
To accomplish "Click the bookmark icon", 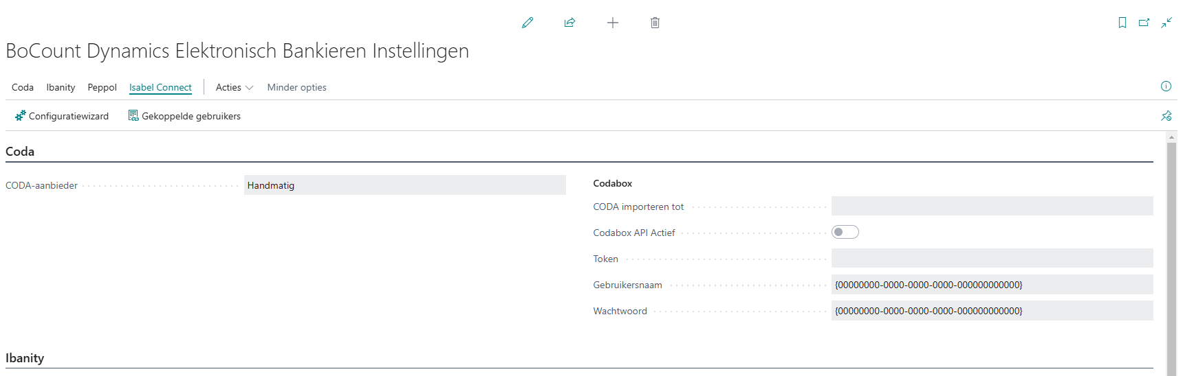I will coord(1122,23).
